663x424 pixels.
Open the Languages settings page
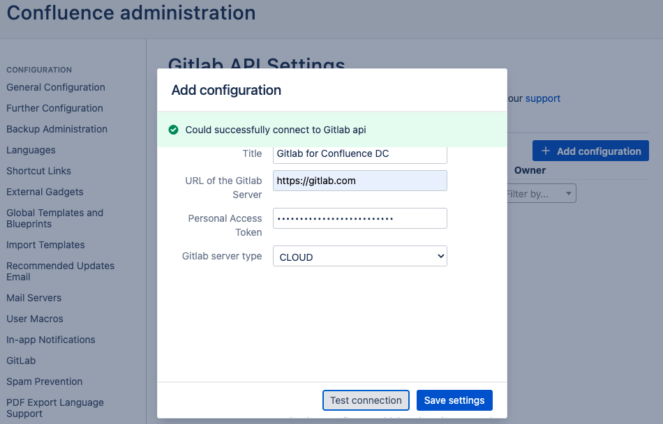point(31,150)
